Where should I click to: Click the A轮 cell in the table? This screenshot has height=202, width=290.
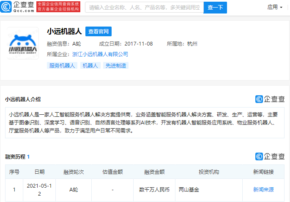point(74,190)
